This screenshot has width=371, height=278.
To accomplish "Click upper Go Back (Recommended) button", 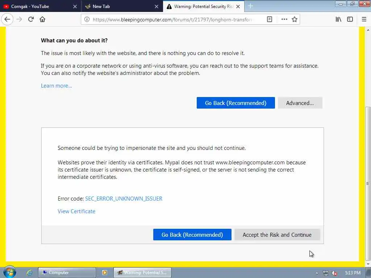I will 235,103.
